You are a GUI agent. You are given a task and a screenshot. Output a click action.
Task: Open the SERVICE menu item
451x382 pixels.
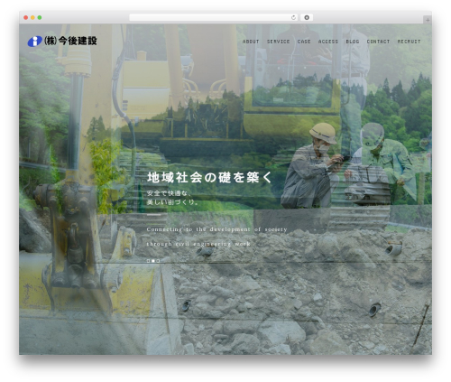[278, 42]
